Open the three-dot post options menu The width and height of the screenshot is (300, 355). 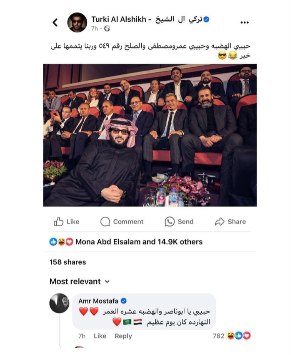coord(245,22)
